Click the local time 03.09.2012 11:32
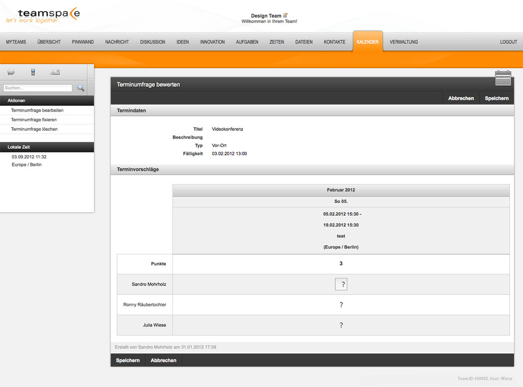Viewport: 523px width, 387px height. coord(29,157)
